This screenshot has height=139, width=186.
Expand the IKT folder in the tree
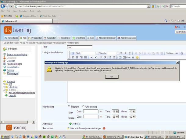[4, 84]
